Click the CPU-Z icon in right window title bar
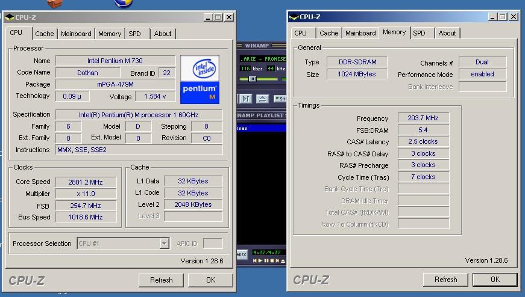Image resolution: width=525 pixels, height=297 pixels. click(294, 17)
